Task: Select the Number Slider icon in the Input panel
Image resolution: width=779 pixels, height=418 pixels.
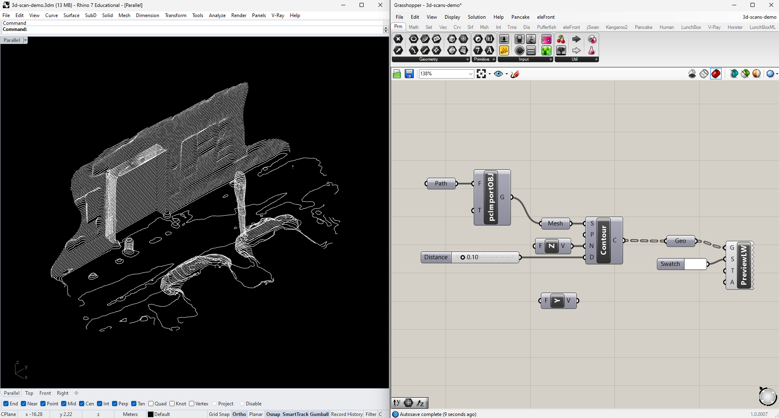Action: (504, 39)
